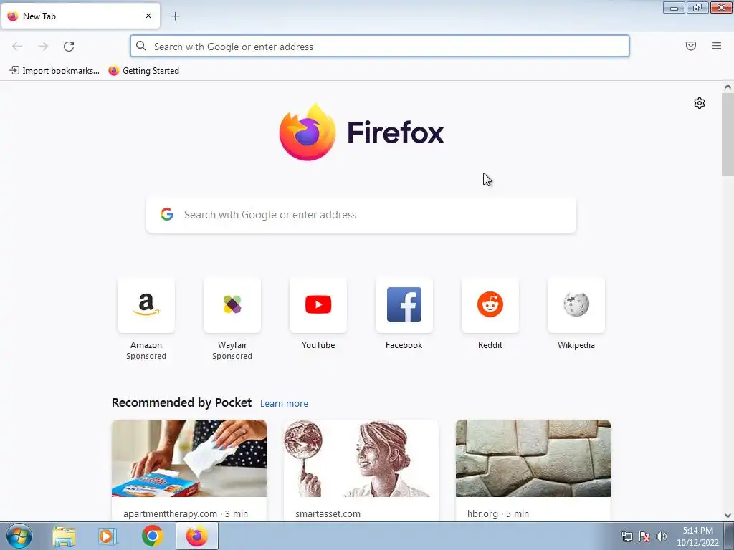Restore down the Firefox window
The height and width of the screenshot is (550, 734).
697,8
